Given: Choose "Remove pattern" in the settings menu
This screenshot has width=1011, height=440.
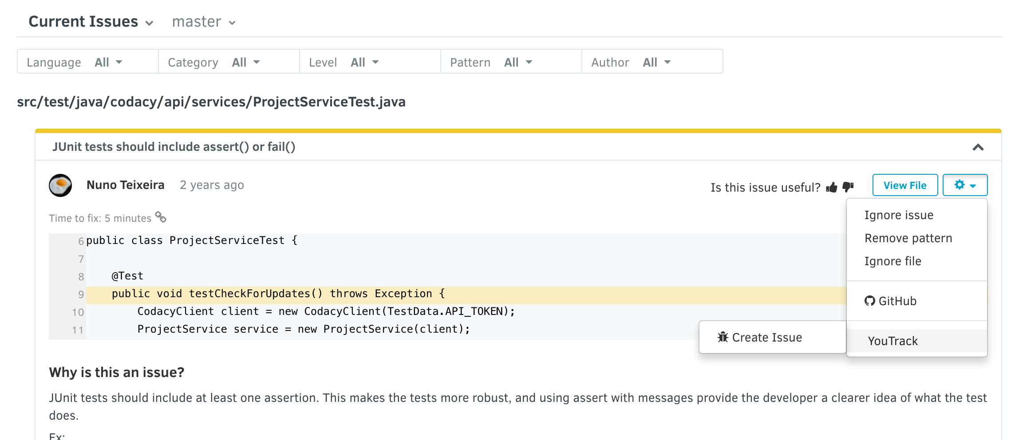Looking at the screenshot, I should click(x=908, y=238).
